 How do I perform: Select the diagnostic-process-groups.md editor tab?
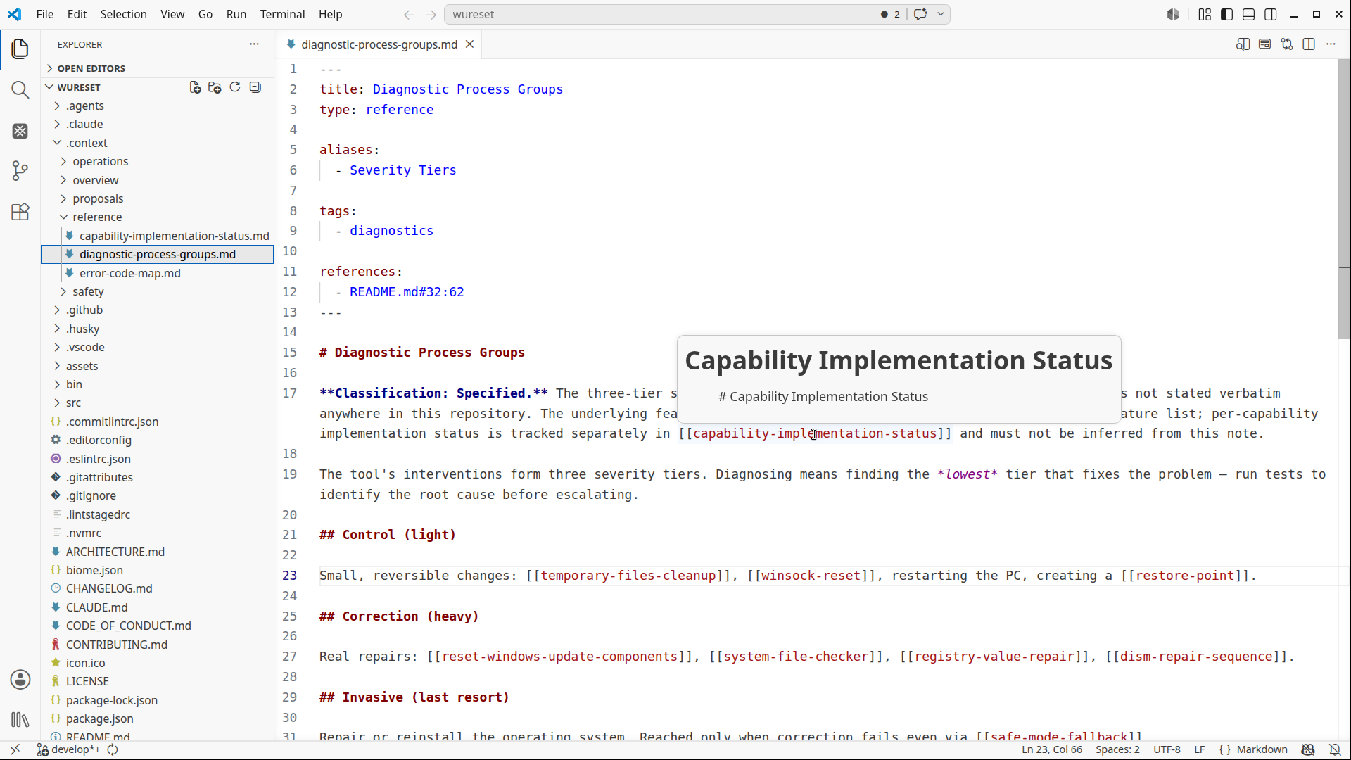click(x=379, y=44)
